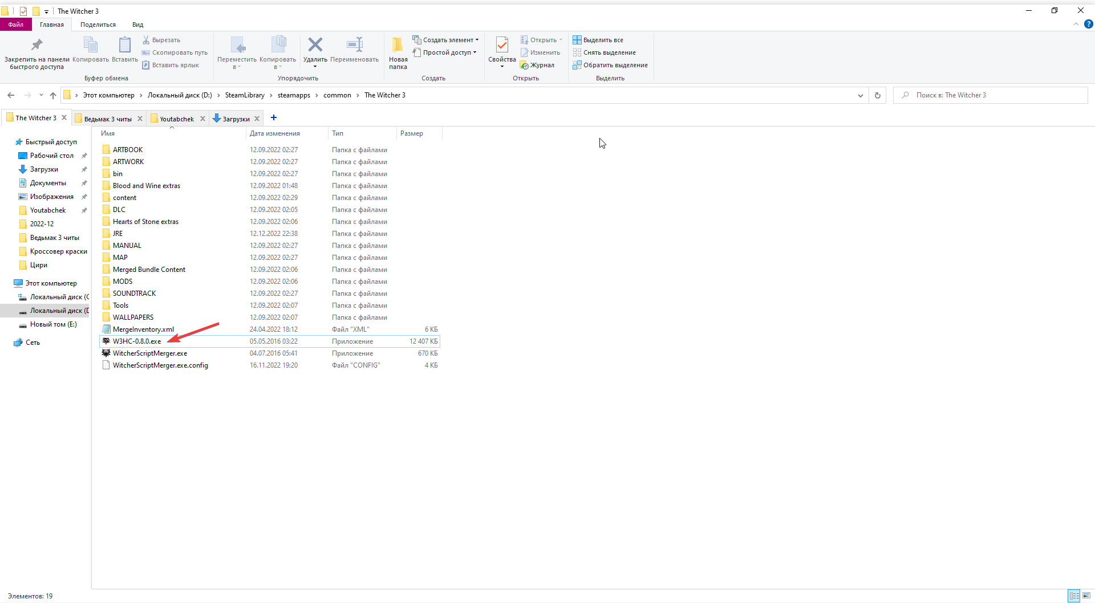Go up one folder level
The height and width of the screenshot is (603, 1095).
(x=53, y=95)
